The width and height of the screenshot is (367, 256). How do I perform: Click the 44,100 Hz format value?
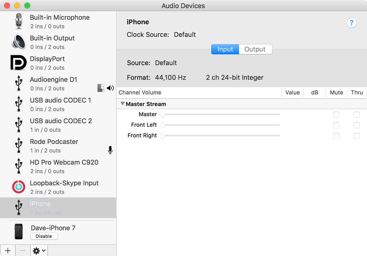point(170,78)
